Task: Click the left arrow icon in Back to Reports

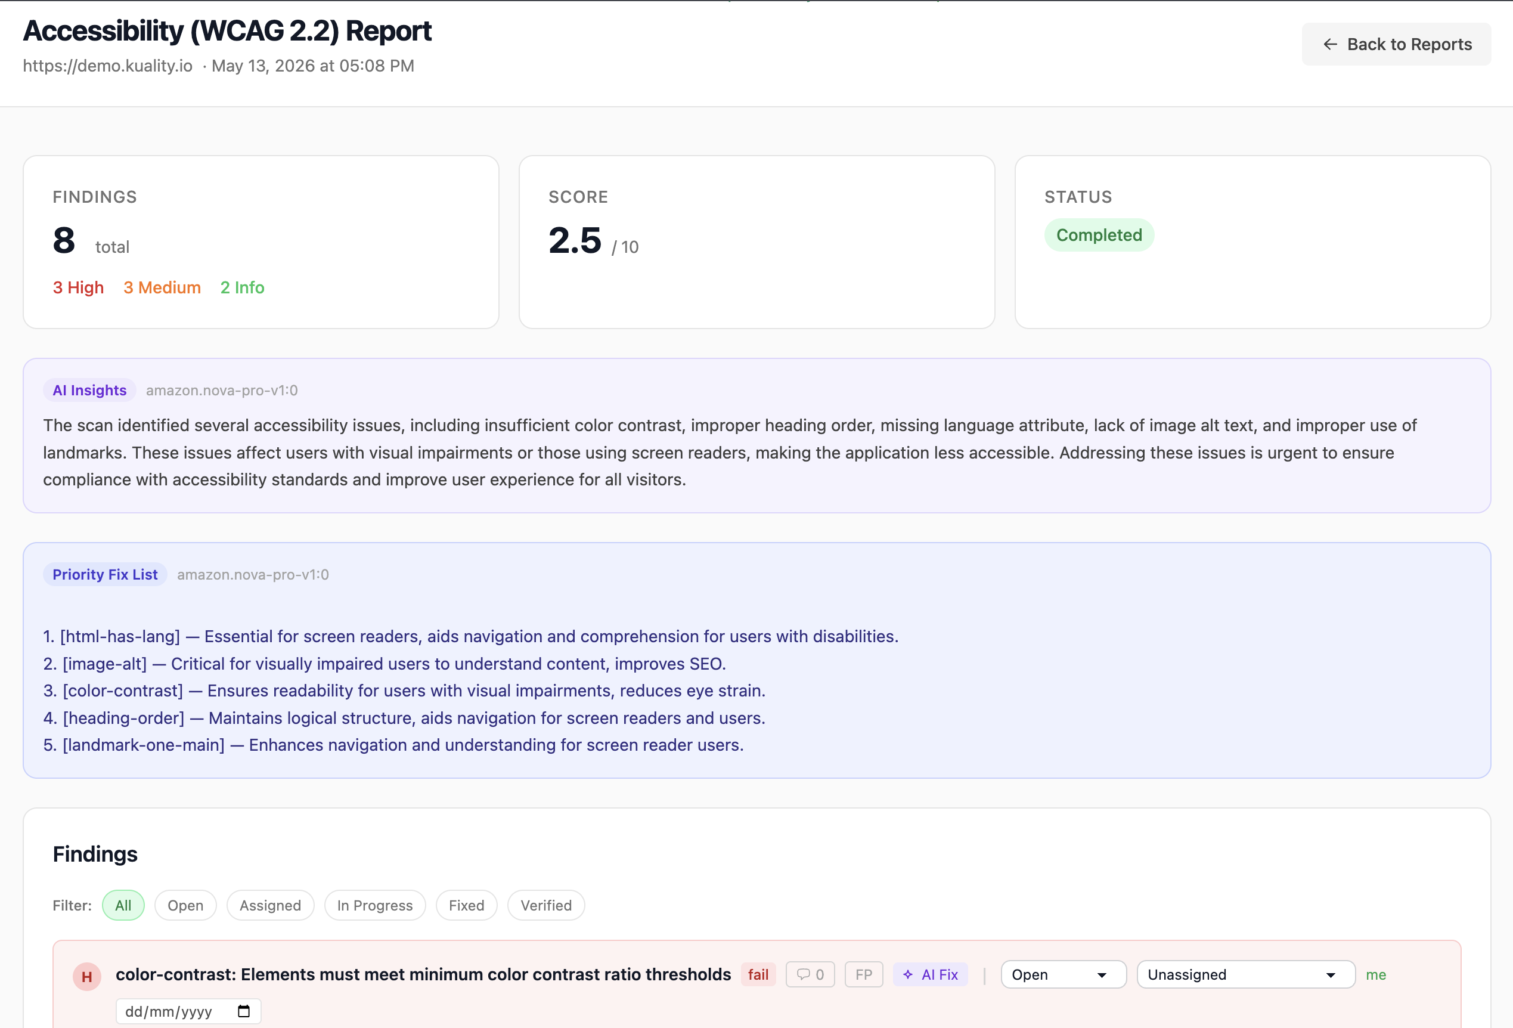Action: click(x=1330, y=44)
